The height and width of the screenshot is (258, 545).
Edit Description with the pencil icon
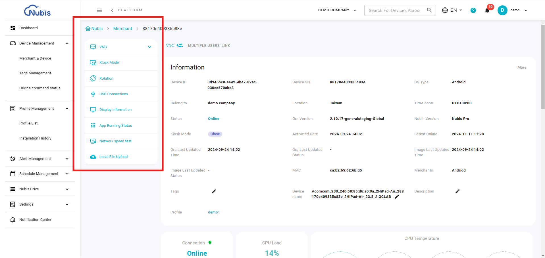[x=457, y=191]
